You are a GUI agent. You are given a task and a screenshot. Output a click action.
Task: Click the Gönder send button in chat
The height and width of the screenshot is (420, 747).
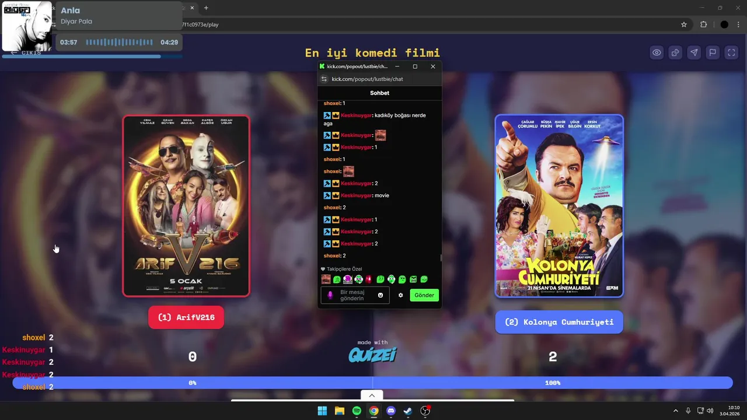[424, 295]
